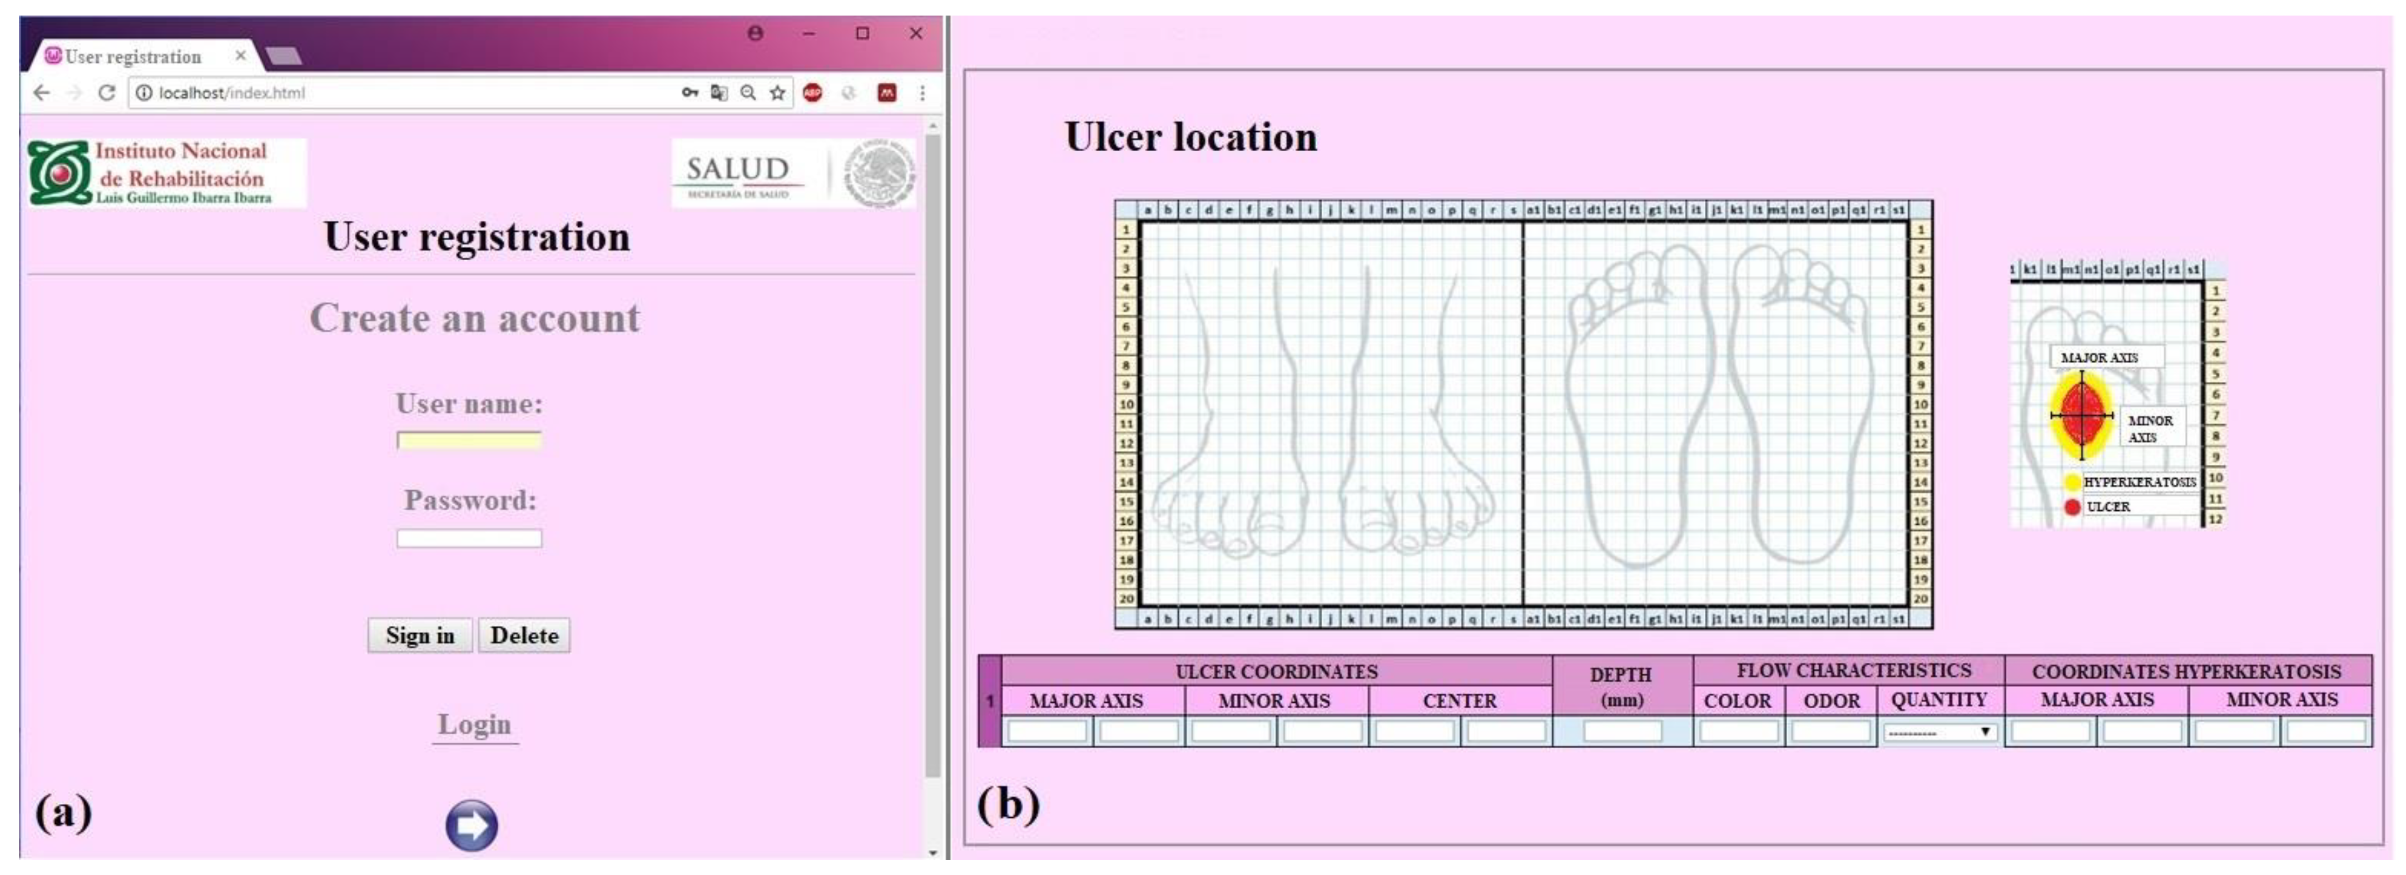
Task: Click the translate page icon
Action: (x=718, y=92)
